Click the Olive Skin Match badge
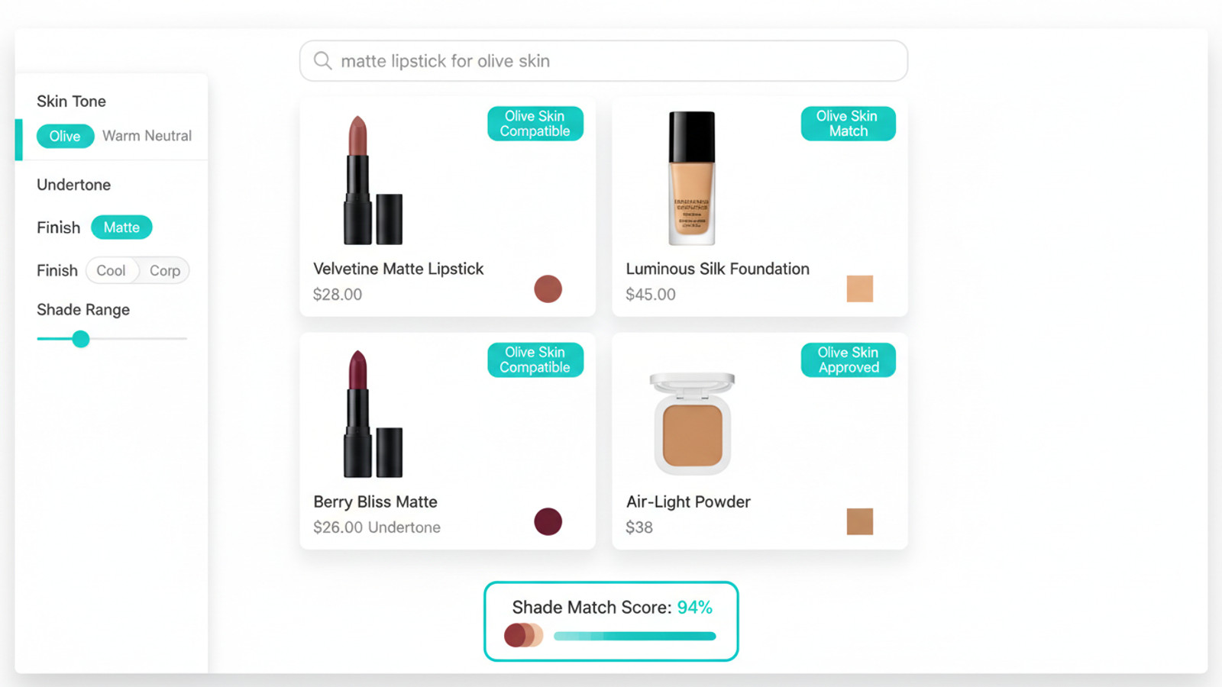Image resolution: width=1222 pixels, height=687 pixels. [x=848, y=124]
